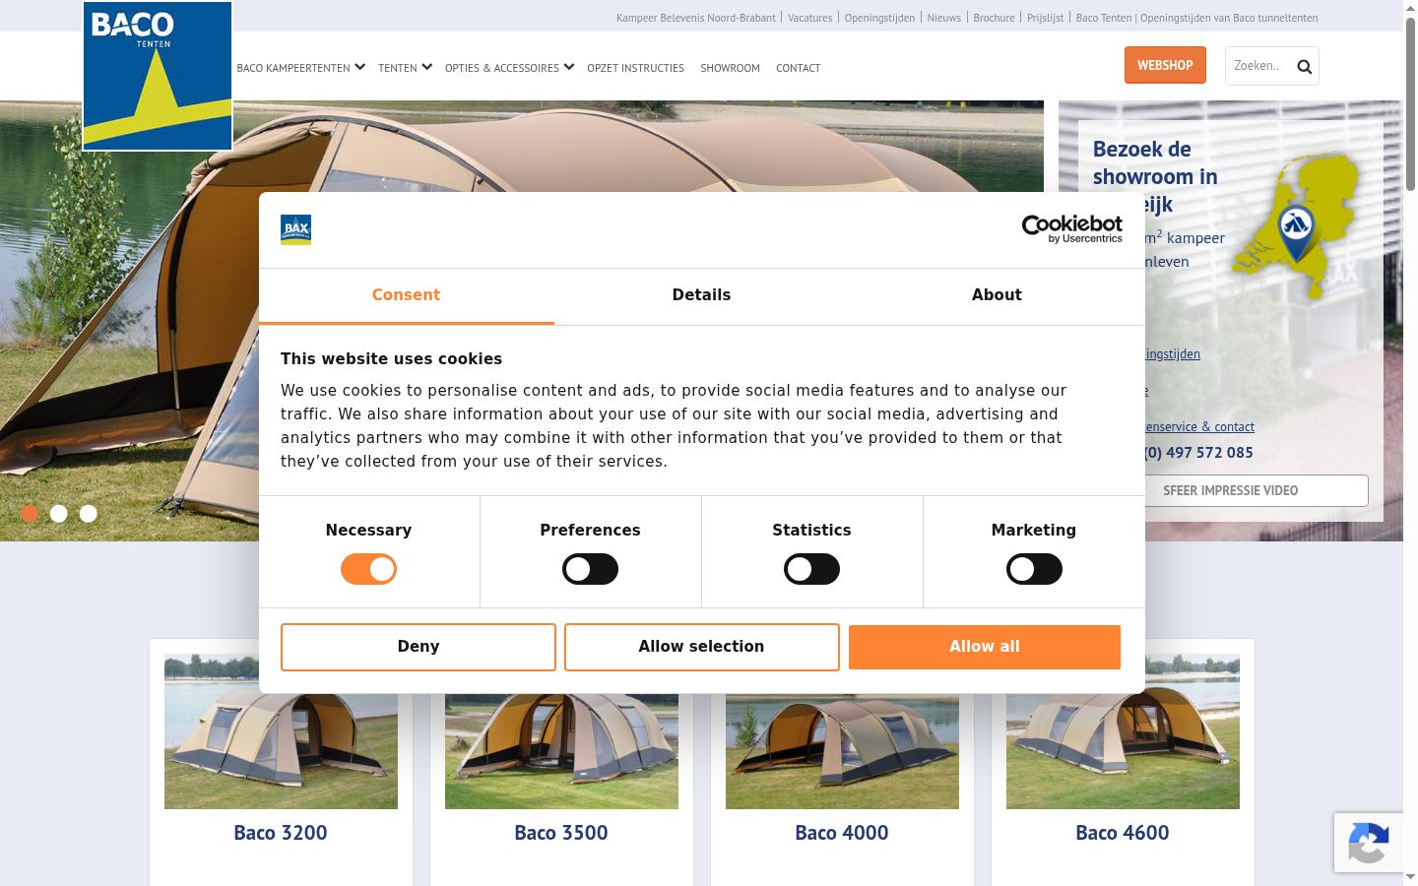Open the Prijslijst link
The width and height of the screenshot is (1418, 886).
pyautogui.click(x=1046, y=18)
